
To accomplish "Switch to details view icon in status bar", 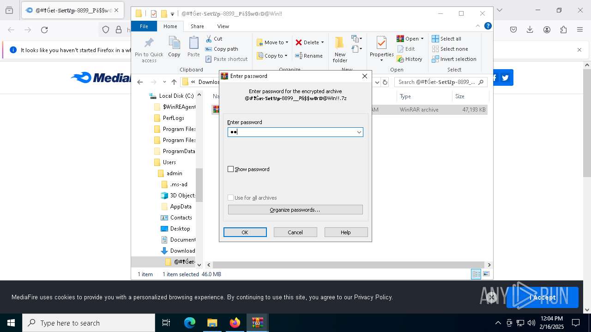I will click(x=476, y=274).
